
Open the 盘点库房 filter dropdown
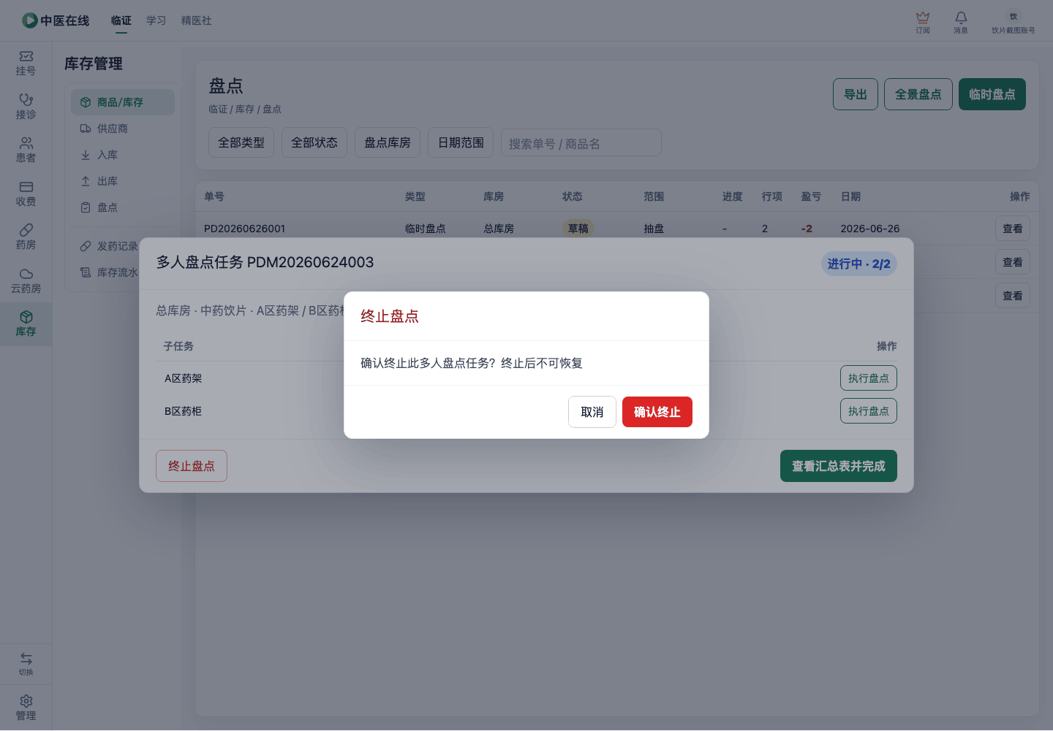click(x=388, y=142)
